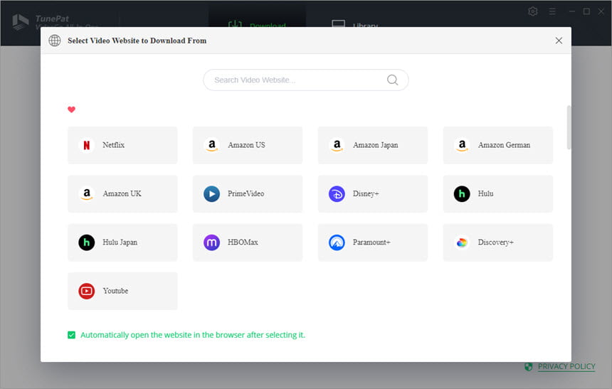Click the dialog's vertical scrollbar
The width and height of the screenshot is (612, 389).
click(569, 127)
